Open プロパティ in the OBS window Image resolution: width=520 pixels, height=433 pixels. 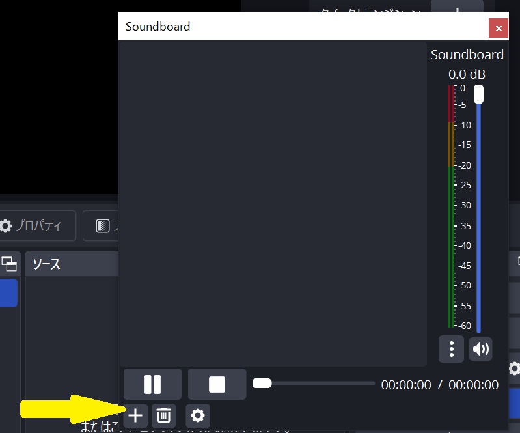[x=37, y=226]
